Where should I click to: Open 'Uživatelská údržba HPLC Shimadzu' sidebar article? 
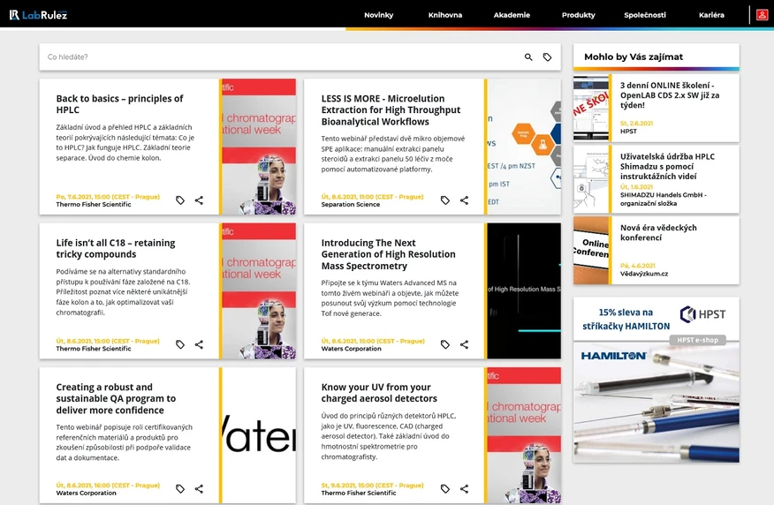[x=667, y=166]
